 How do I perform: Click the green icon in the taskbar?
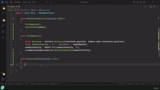pyautogui.click(x=2, y=88)
